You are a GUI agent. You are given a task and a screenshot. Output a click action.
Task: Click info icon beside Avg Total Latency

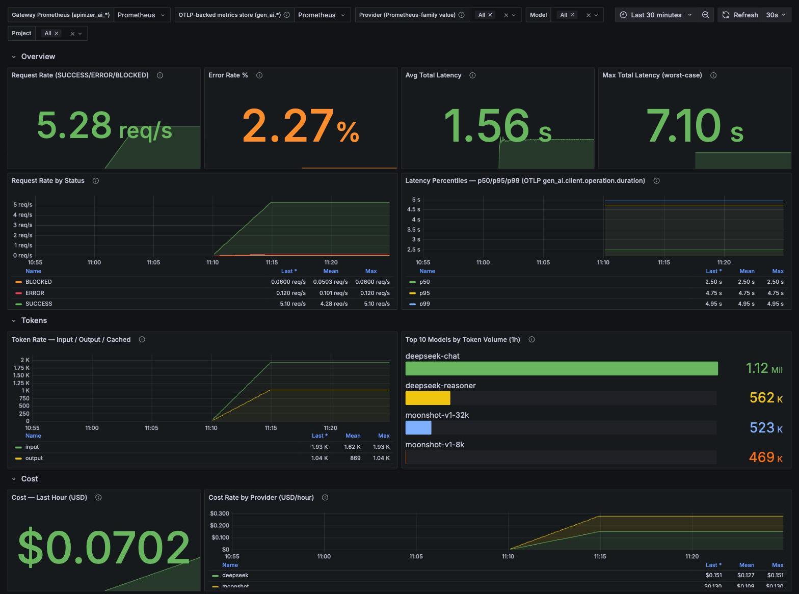click(x=472, y=75)
